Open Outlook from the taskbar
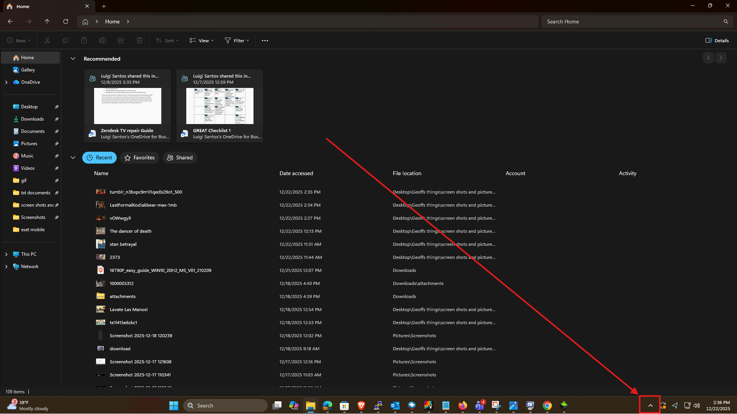The image size is (737, 414). (x=395, y=406)
